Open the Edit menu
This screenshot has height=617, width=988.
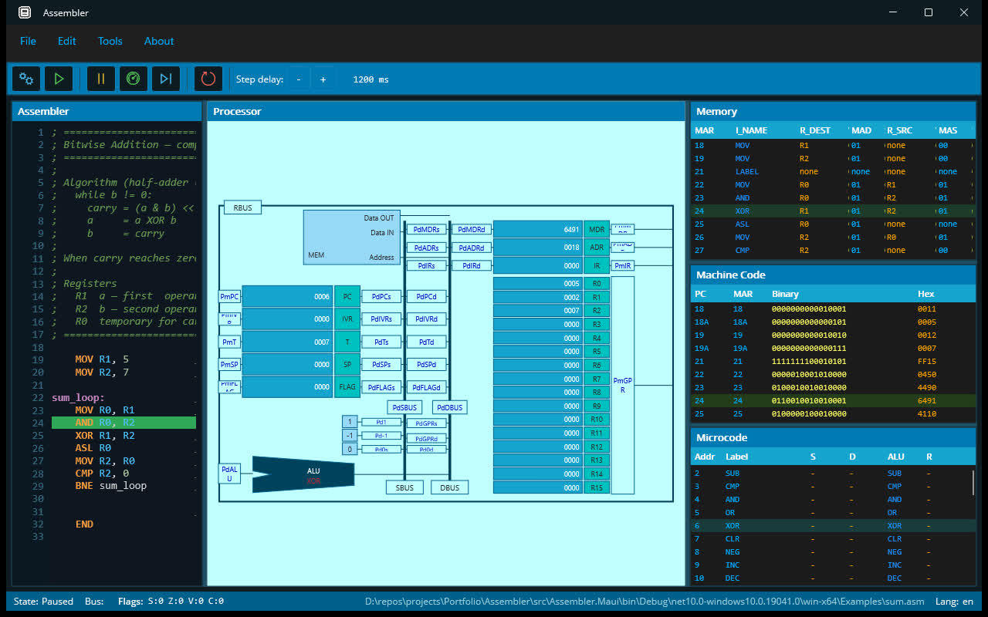click(67, 41)
